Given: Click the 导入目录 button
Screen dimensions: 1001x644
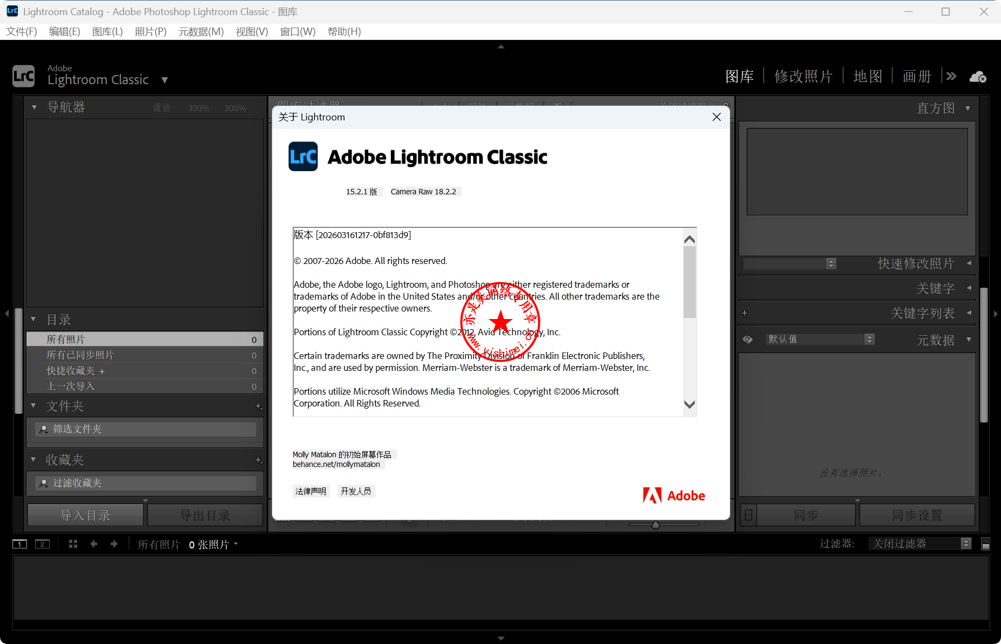Looking at the screenshot, I should [x=85, y=515].
